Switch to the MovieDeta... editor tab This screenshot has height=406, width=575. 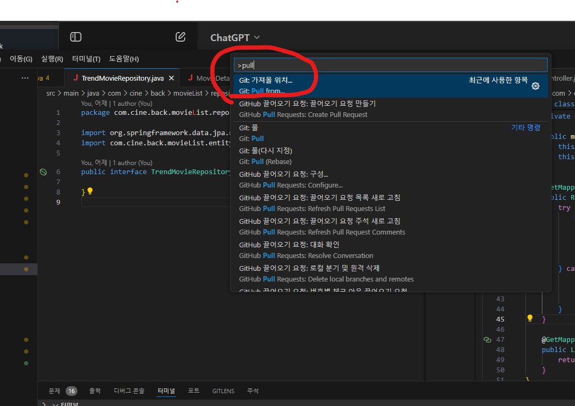(208, 78)
